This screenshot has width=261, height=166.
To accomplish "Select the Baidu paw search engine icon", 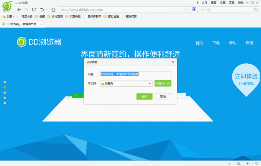I will 194,9.
